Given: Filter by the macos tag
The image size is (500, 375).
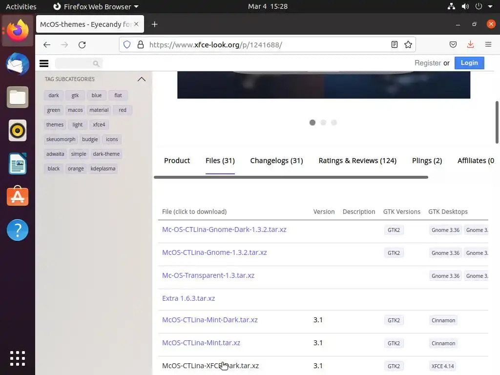Looking at the screenshot, I should 75,110.
